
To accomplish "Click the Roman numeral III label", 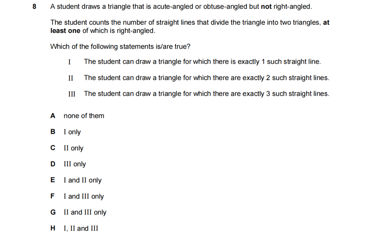I will pyautogui.click(x=72, y=94).
